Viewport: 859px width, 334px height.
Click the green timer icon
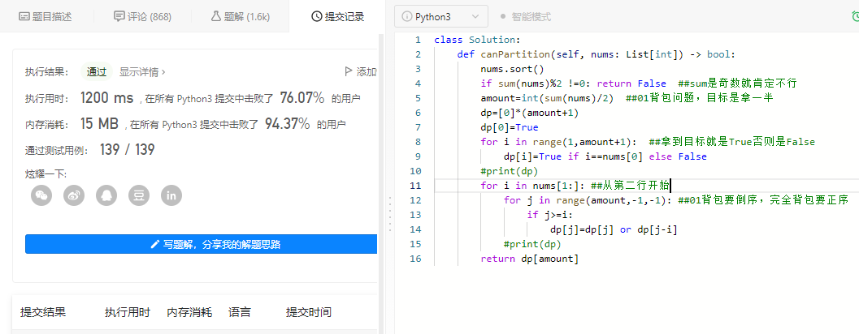[x=855, y=16]
